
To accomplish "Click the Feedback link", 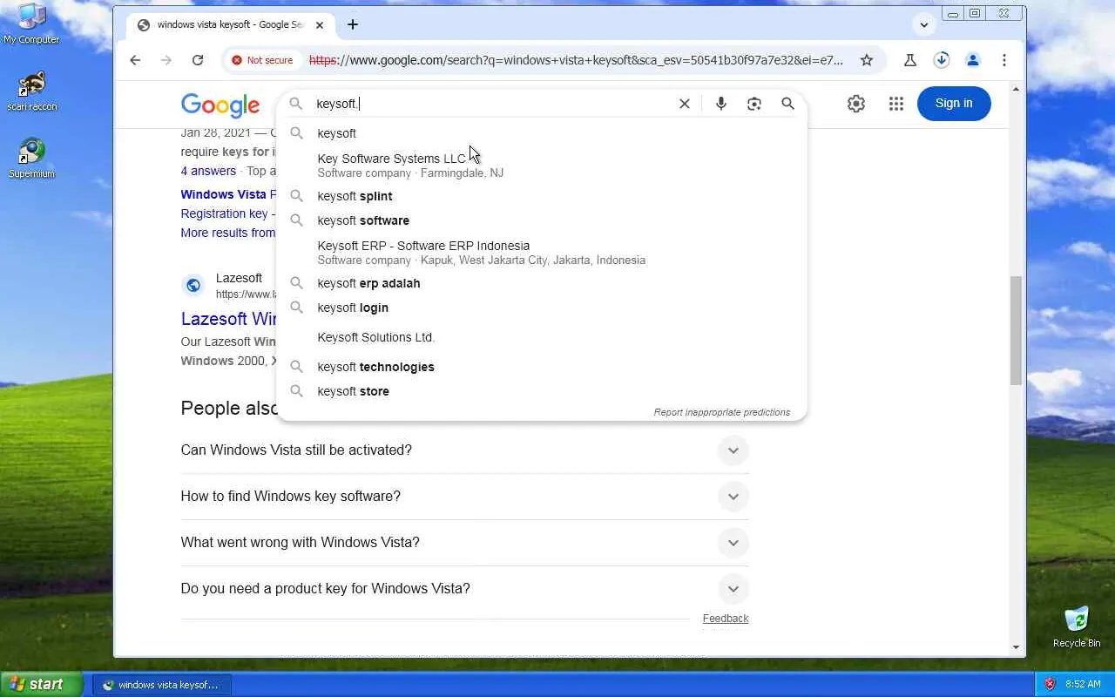I will pos(726,619).
